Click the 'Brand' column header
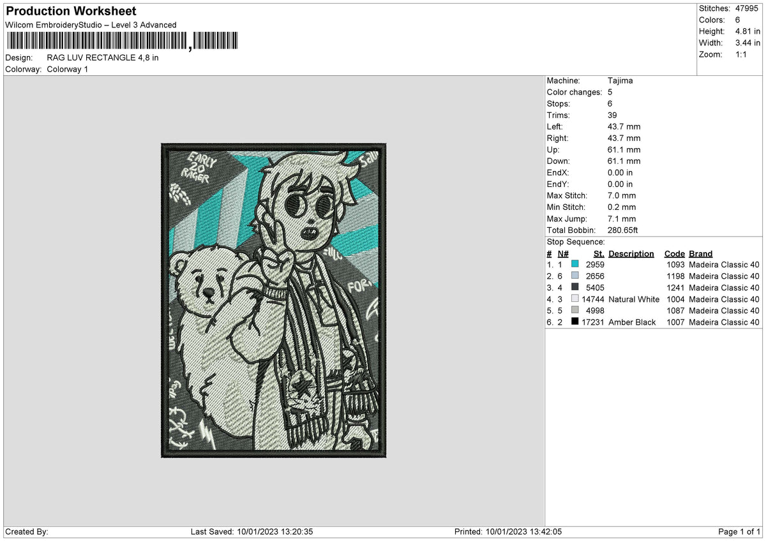Image resolution: width=766 pixels, height=541 pixels. [700, 253]
